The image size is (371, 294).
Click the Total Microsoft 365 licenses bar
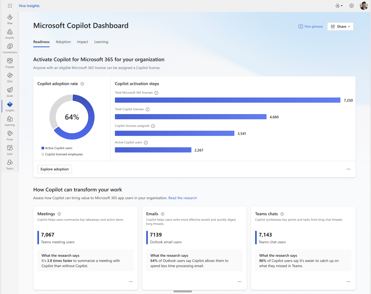[227, 100]
